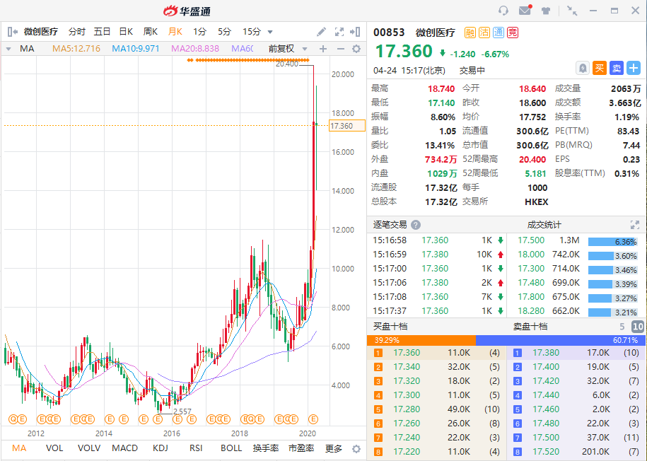This screenshot has width=647, height=461.
Task: Click bid level 1 price 17.360
Action: [407, 353]
